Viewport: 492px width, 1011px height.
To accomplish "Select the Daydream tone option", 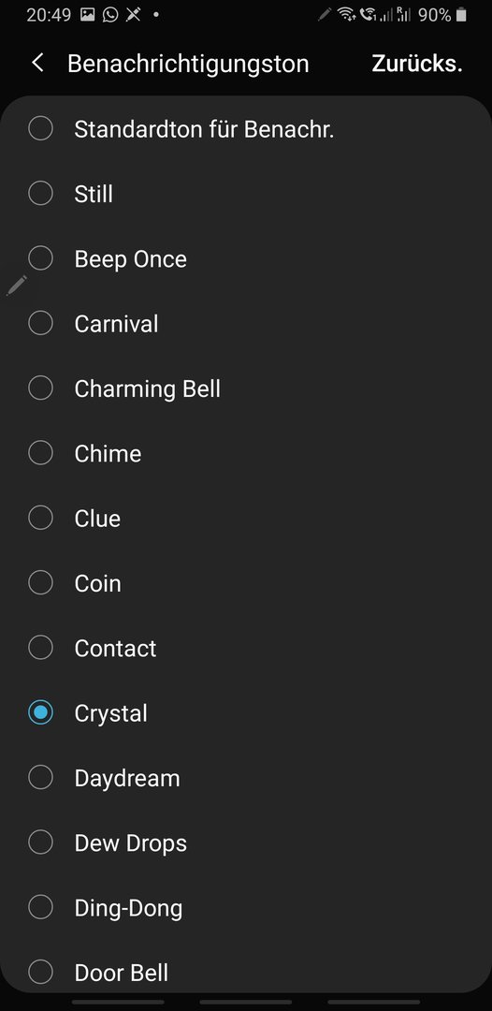I will 246,778.
